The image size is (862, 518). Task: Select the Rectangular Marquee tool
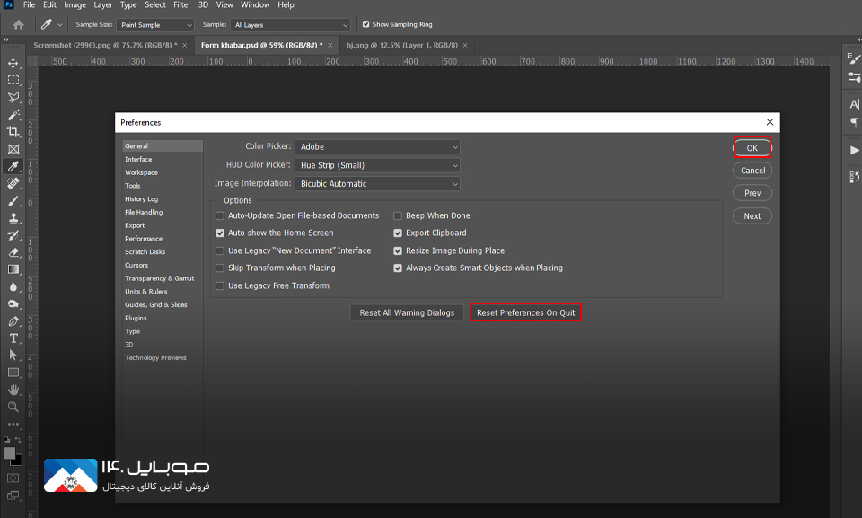(13, 80)
